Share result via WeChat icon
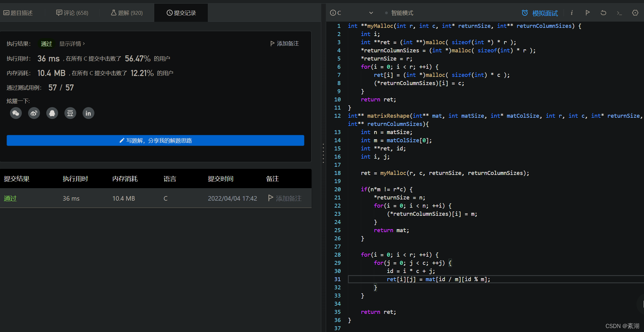This screenshot has width=644, height=332. (16, 113)
